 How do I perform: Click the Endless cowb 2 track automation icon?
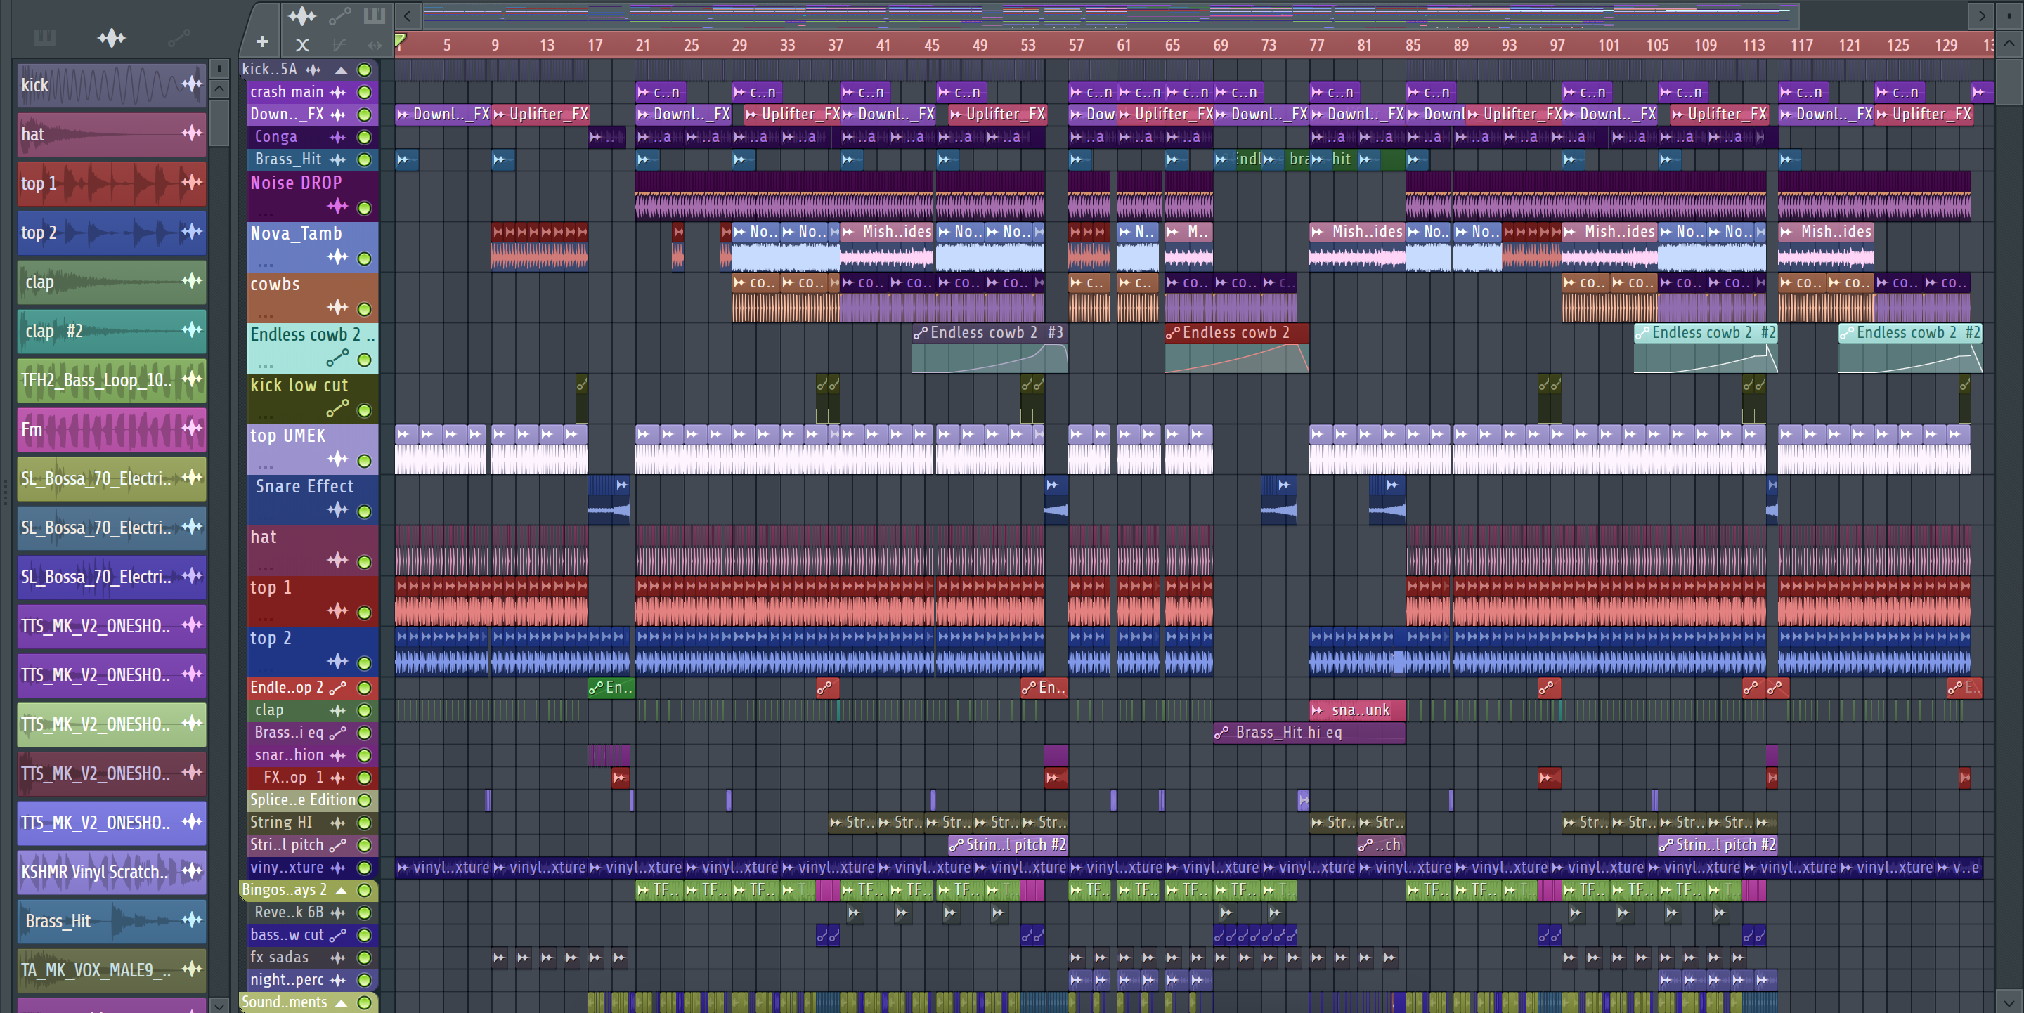(x=338, y=358)
